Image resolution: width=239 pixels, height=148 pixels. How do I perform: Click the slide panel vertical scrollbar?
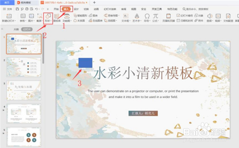(43, 49)
